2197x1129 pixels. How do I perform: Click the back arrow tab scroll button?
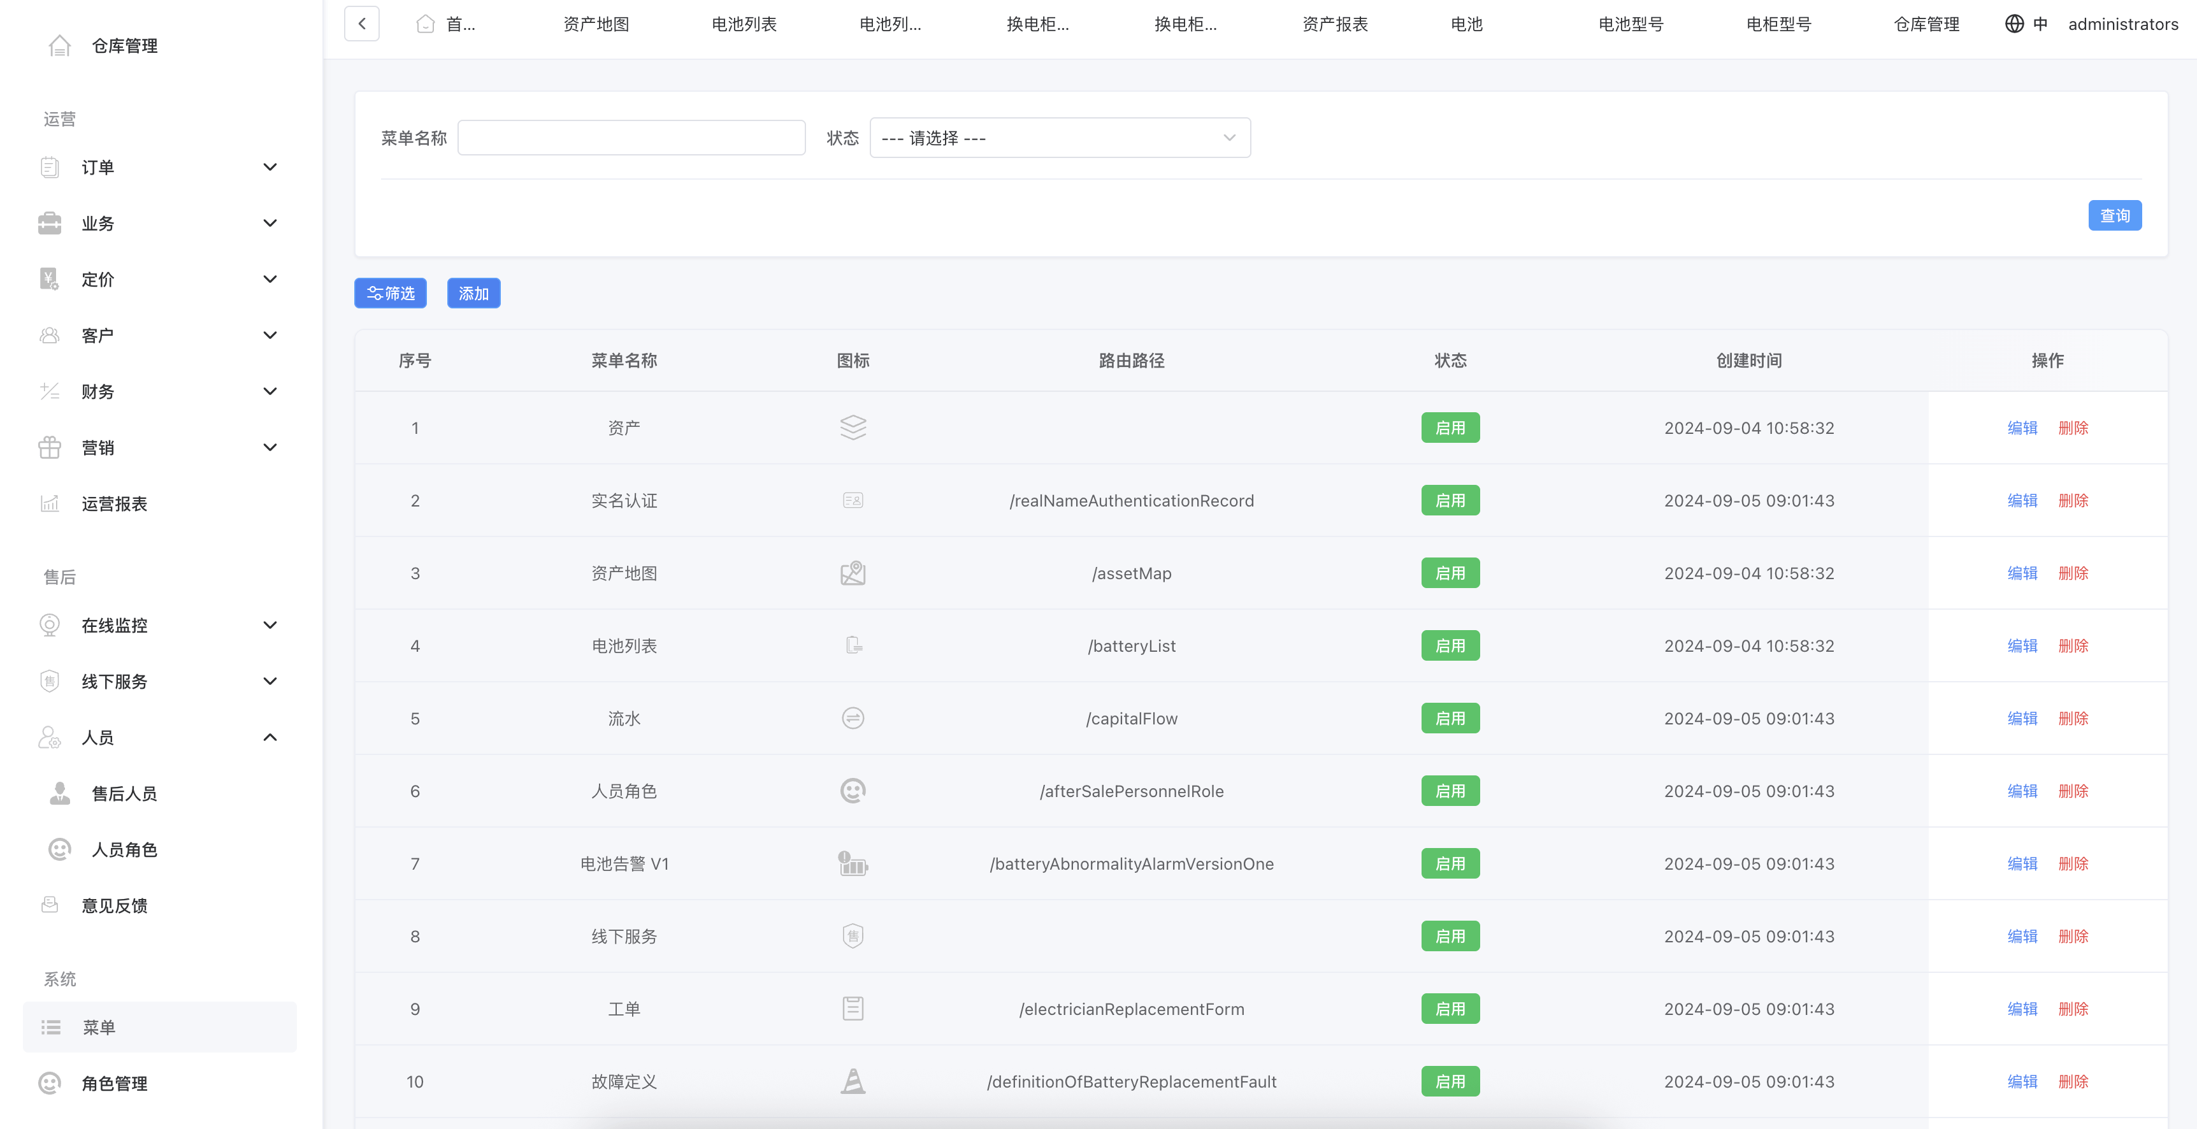[x=362, y=24]
